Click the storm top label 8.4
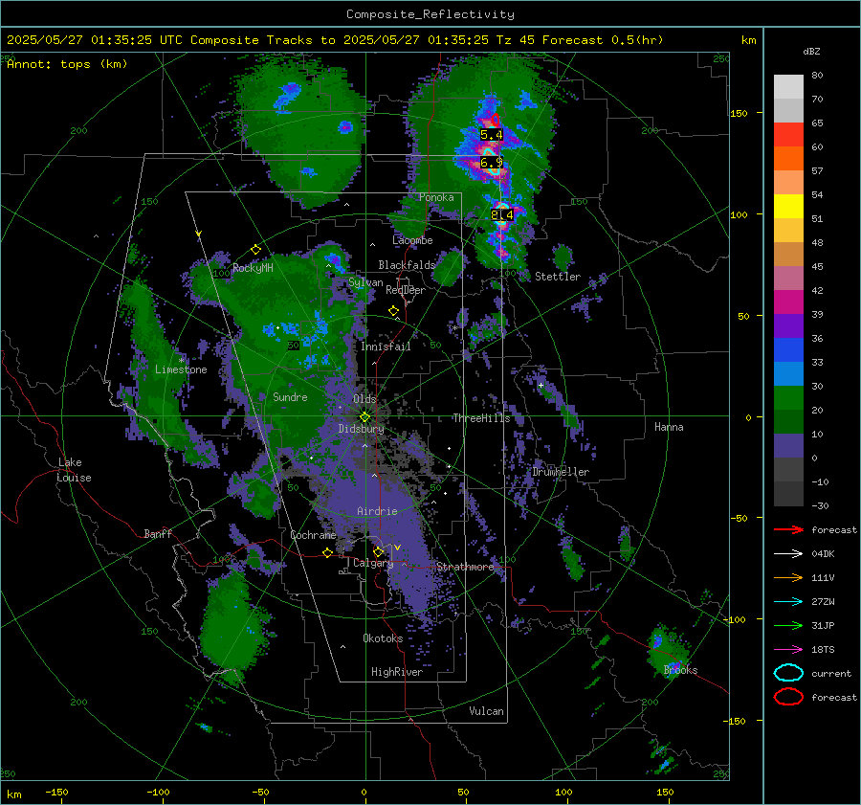Viewport: 861px width, 805px height. [x=502, y=214]
